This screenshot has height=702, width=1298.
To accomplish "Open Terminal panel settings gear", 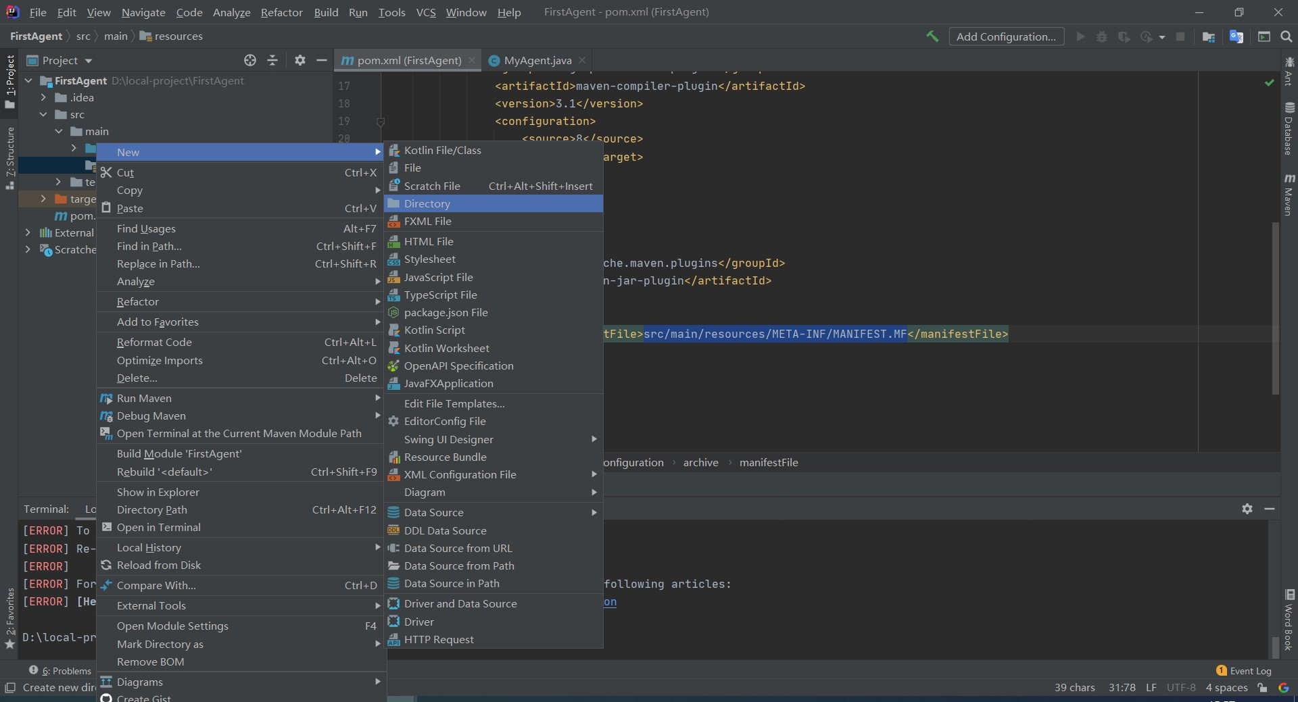I will 1247,509.
